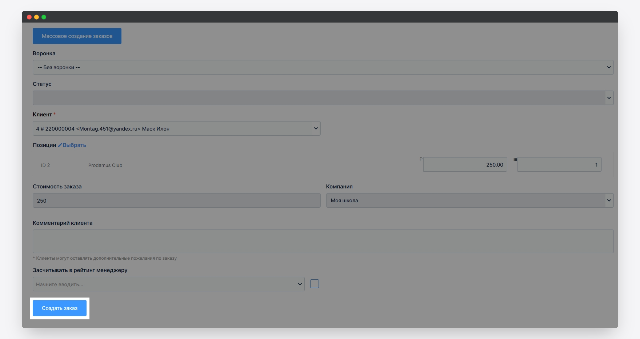Click into the Стоимость заказа field

(176, 200)
